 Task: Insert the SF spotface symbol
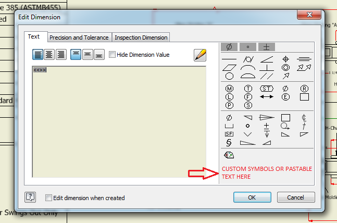[x=229, y=134]
